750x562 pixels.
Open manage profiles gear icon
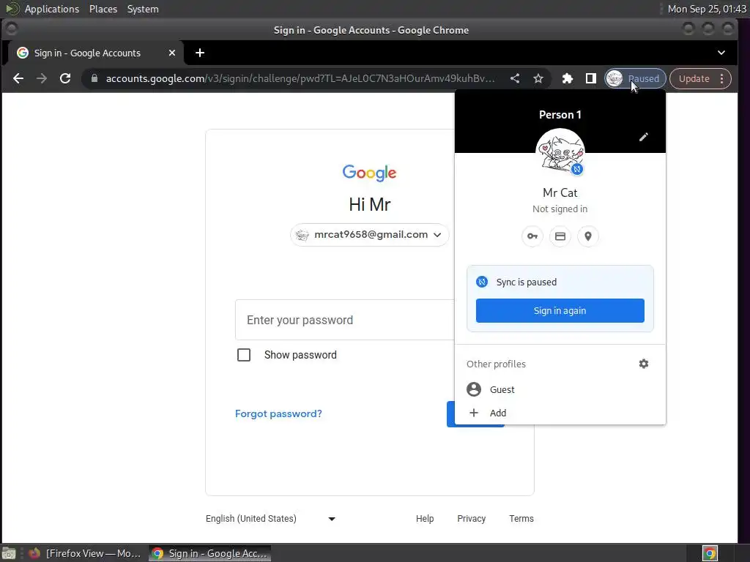pyautogui.click(x=643, y=364)
